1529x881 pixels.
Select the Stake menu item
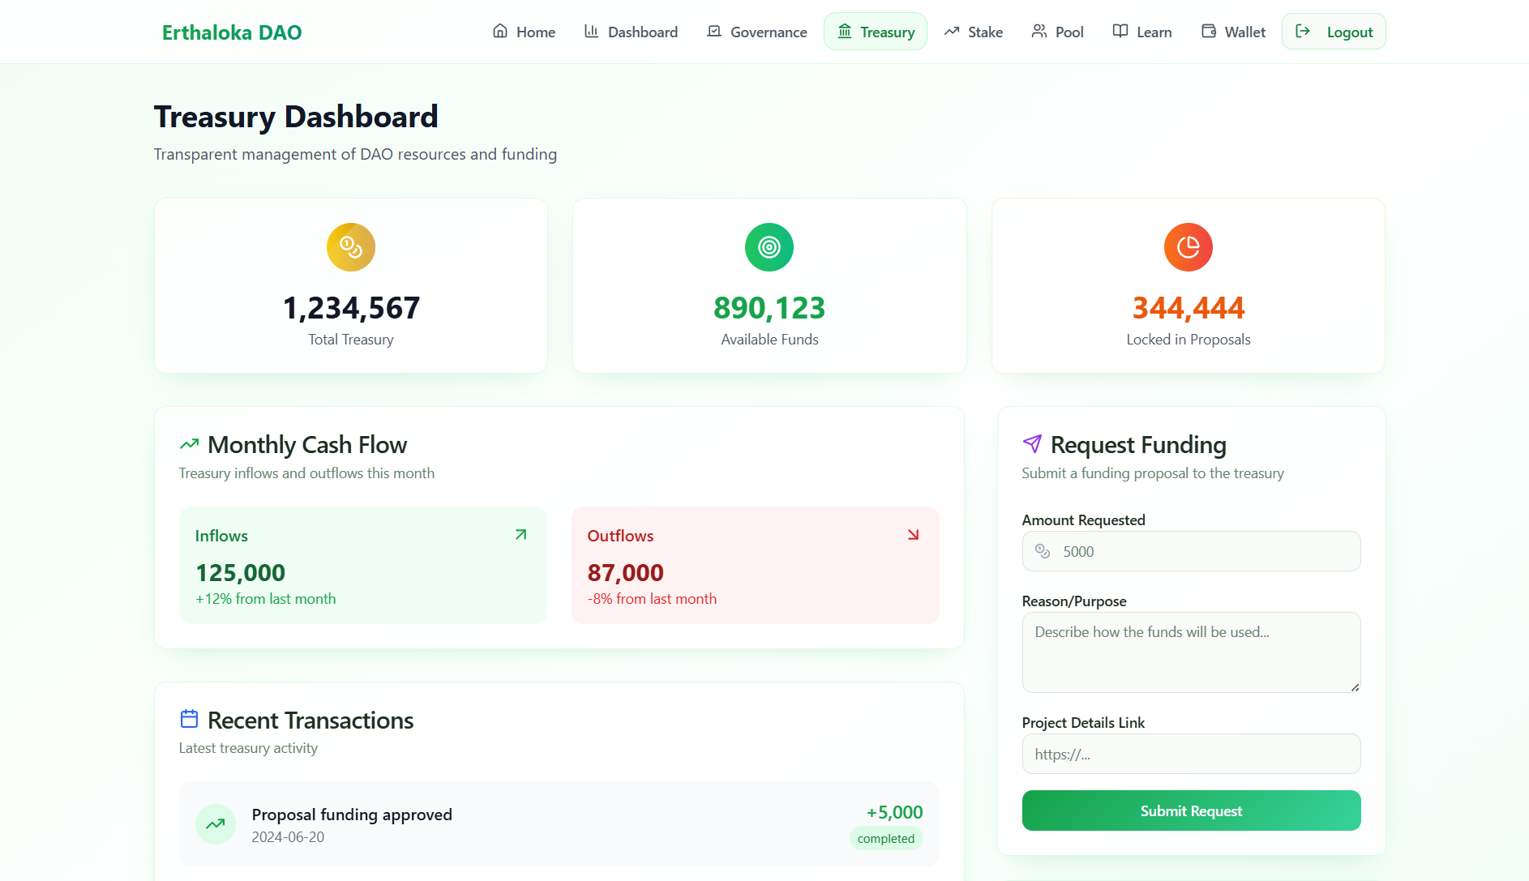tap(973, 32)
